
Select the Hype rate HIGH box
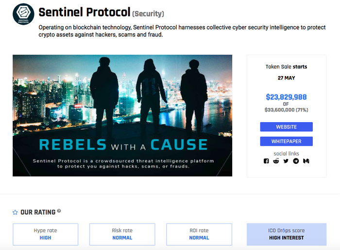tap(45, 234)
